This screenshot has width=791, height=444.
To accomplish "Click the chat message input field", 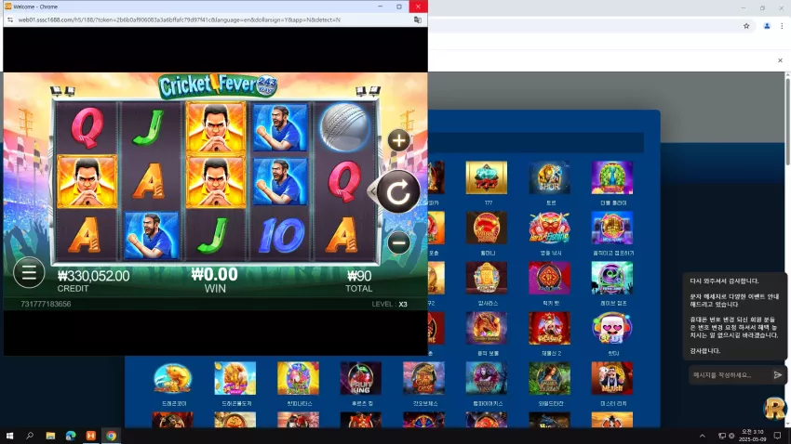I will tap(730, 375).
